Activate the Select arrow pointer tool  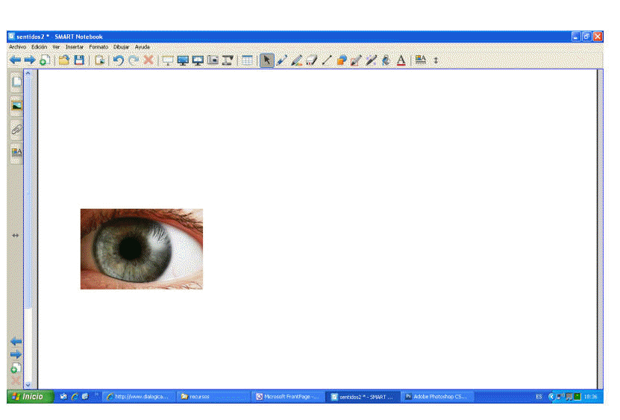[x=266, y=60]
